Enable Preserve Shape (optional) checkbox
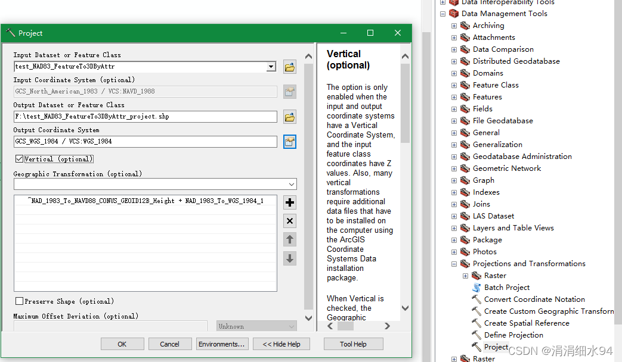 [19, 301]
